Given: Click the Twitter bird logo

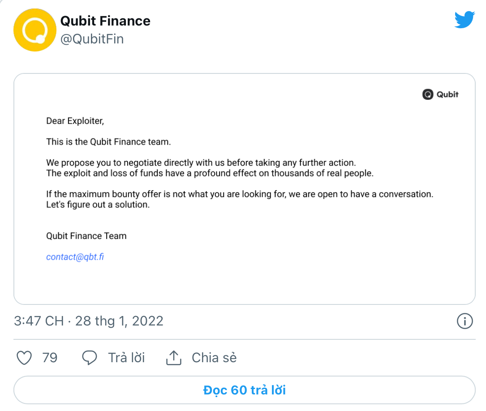Looking at the screenshot, I should click(x=464, y=20).
